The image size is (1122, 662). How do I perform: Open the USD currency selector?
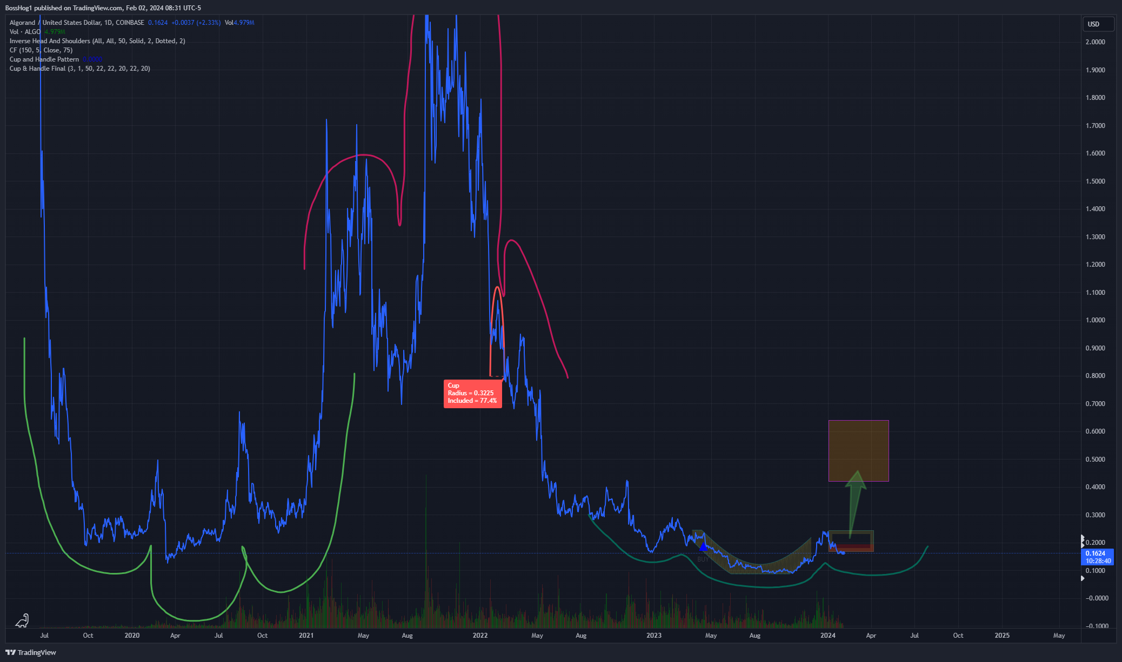click(x=1098, y=24)
